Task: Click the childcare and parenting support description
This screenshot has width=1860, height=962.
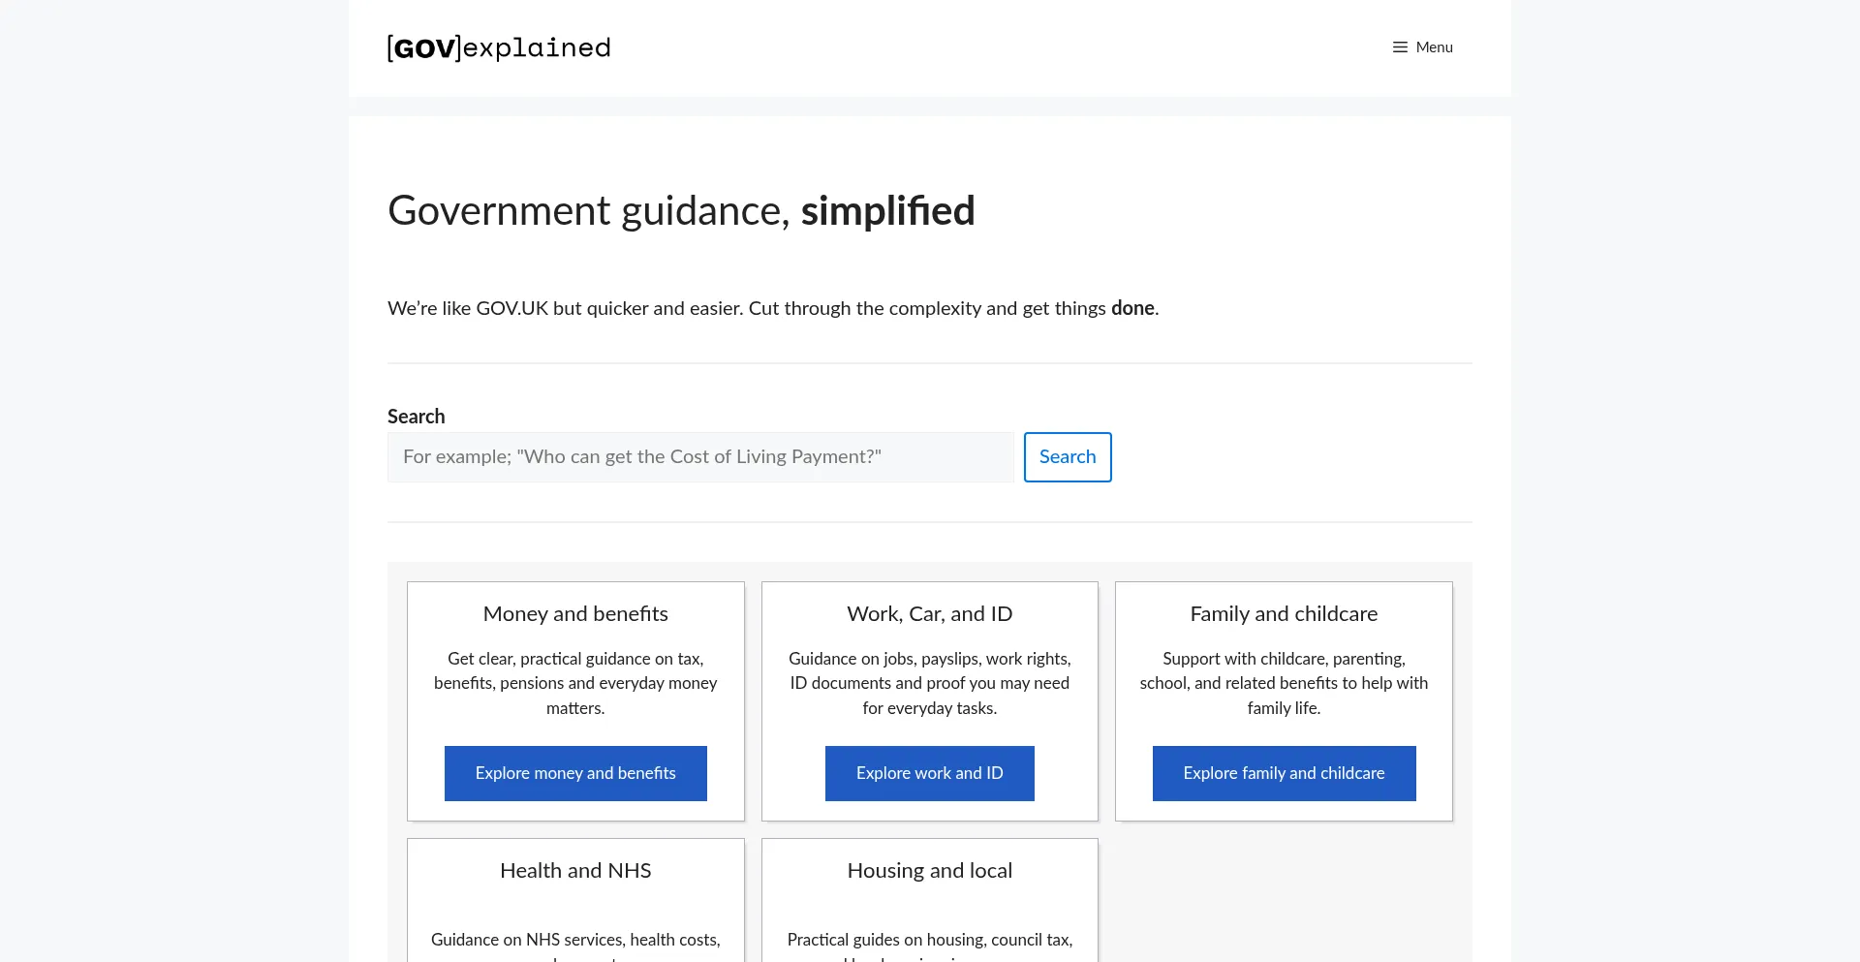Action: coord(1284,683)
